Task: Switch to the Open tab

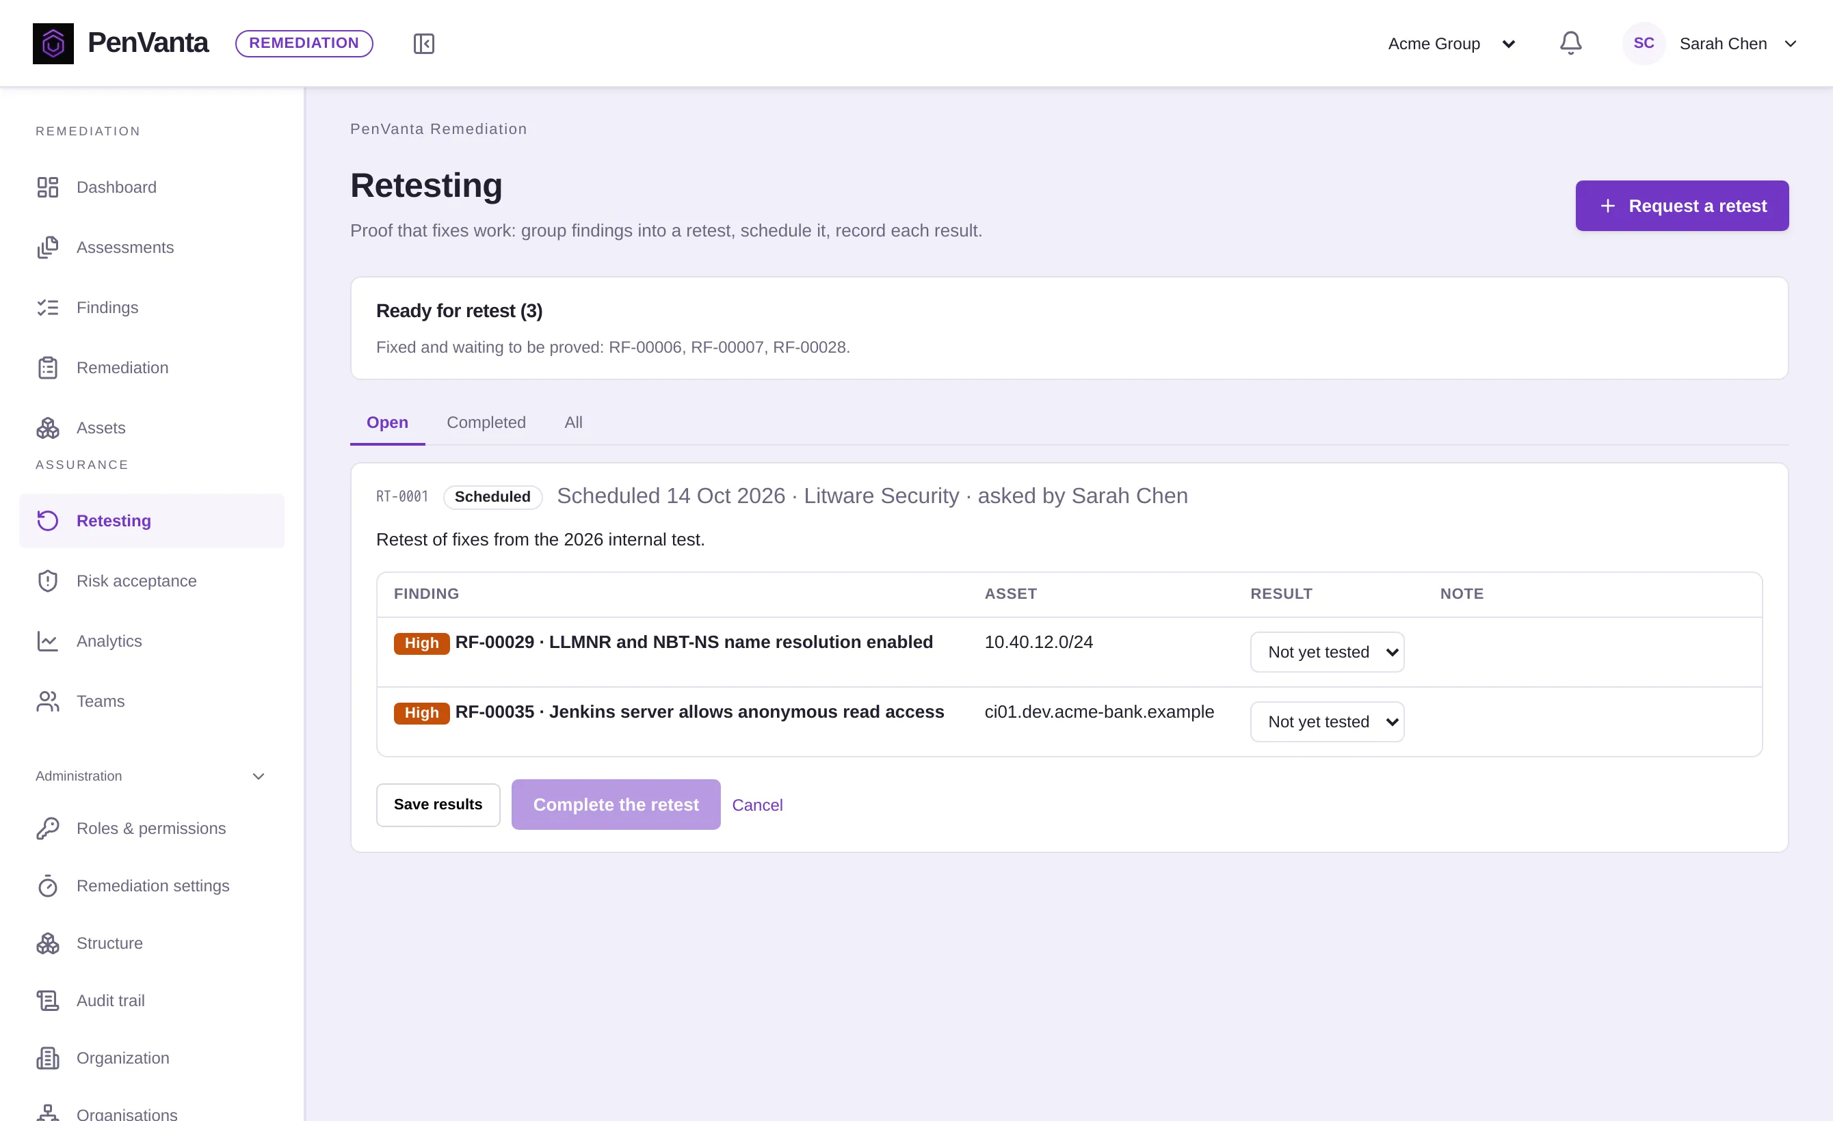Action: point(387,422)
